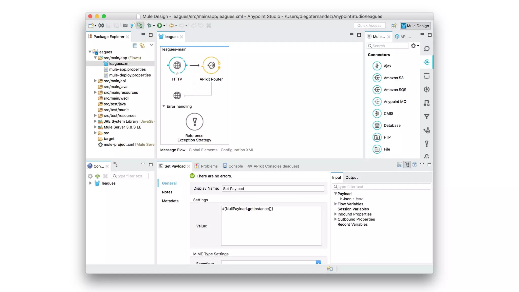Switch to Configuration XML tab
The width and height of the screenshot is (519, 292).
coord(237,150)
